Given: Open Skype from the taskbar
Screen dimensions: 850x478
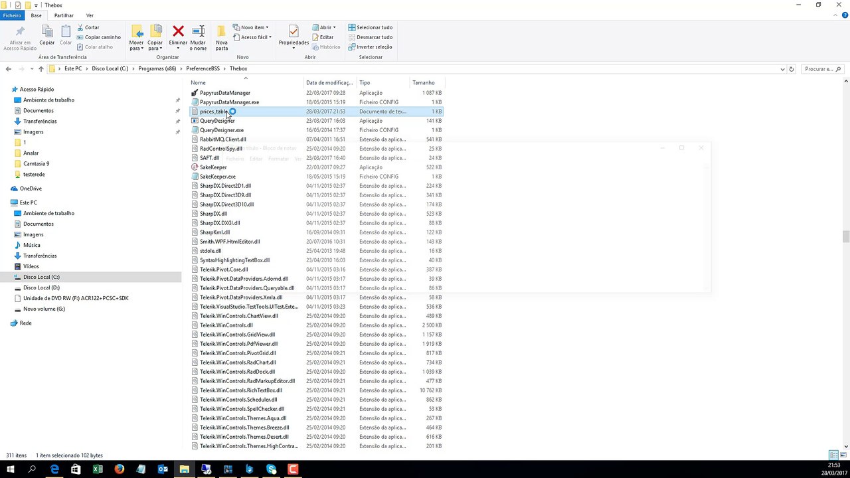Looking at the screenshot, I should click(x=271, y=469).
